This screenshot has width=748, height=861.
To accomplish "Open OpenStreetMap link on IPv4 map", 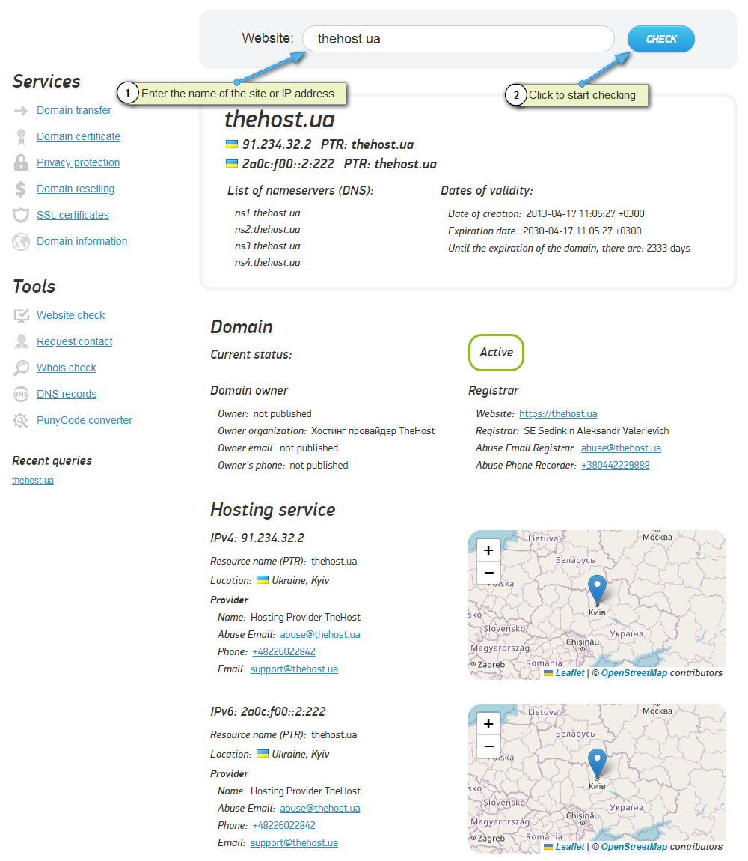I will click(x=634, y=673).
